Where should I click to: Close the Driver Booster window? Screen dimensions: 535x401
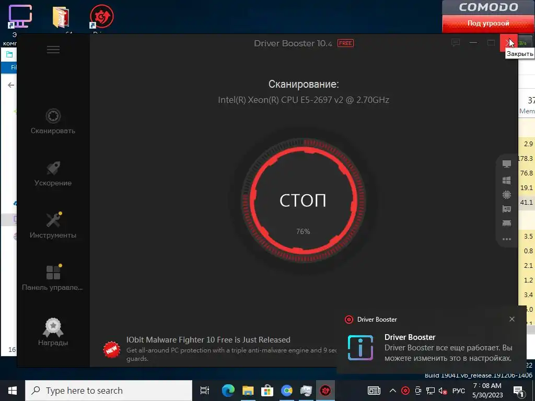tap(509, 43)
